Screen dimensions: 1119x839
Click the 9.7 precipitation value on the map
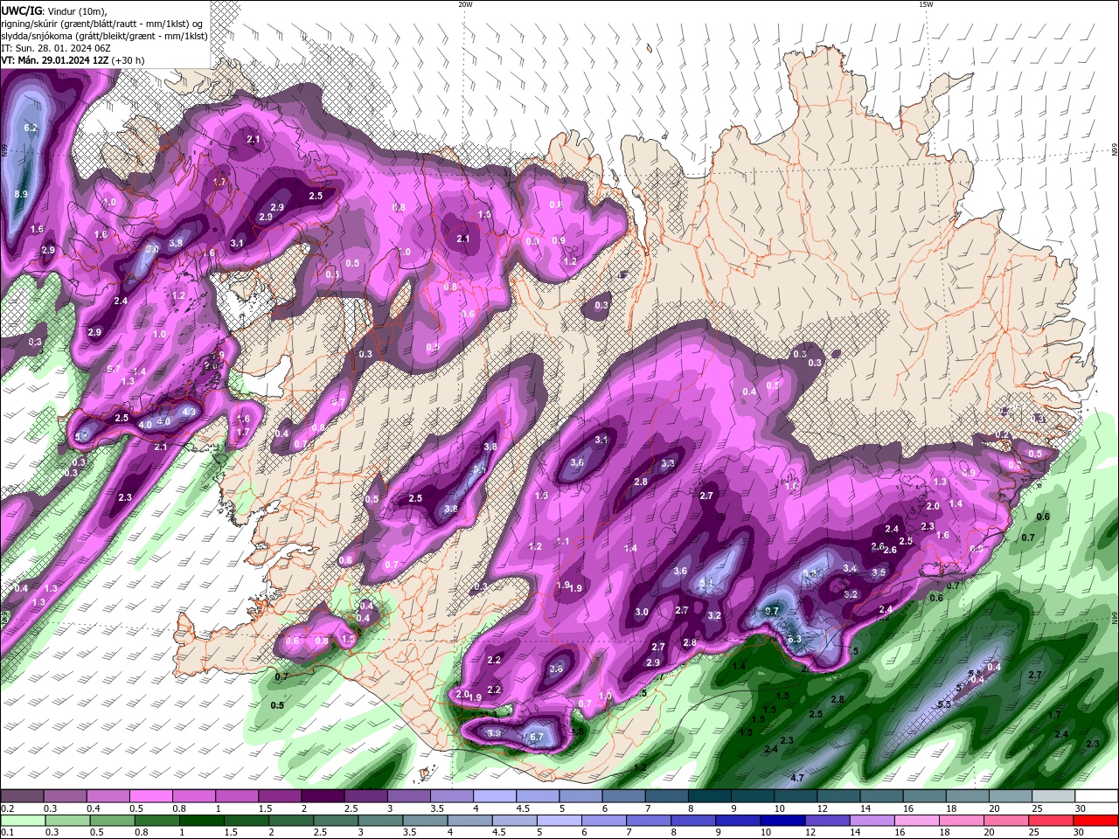pyautogui.click(x=772, y=610)
